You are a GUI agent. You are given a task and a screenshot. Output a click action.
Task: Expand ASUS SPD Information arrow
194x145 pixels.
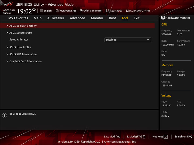7,54
